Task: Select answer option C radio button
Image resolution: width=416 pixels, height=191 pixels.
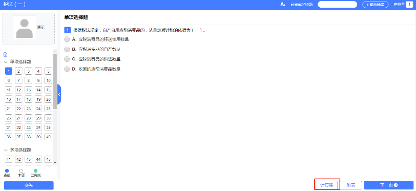Action: coord(67,59)
